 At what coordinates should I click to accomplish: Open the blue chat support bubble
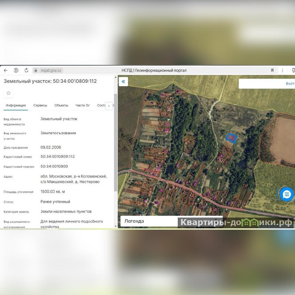(287, 194)
